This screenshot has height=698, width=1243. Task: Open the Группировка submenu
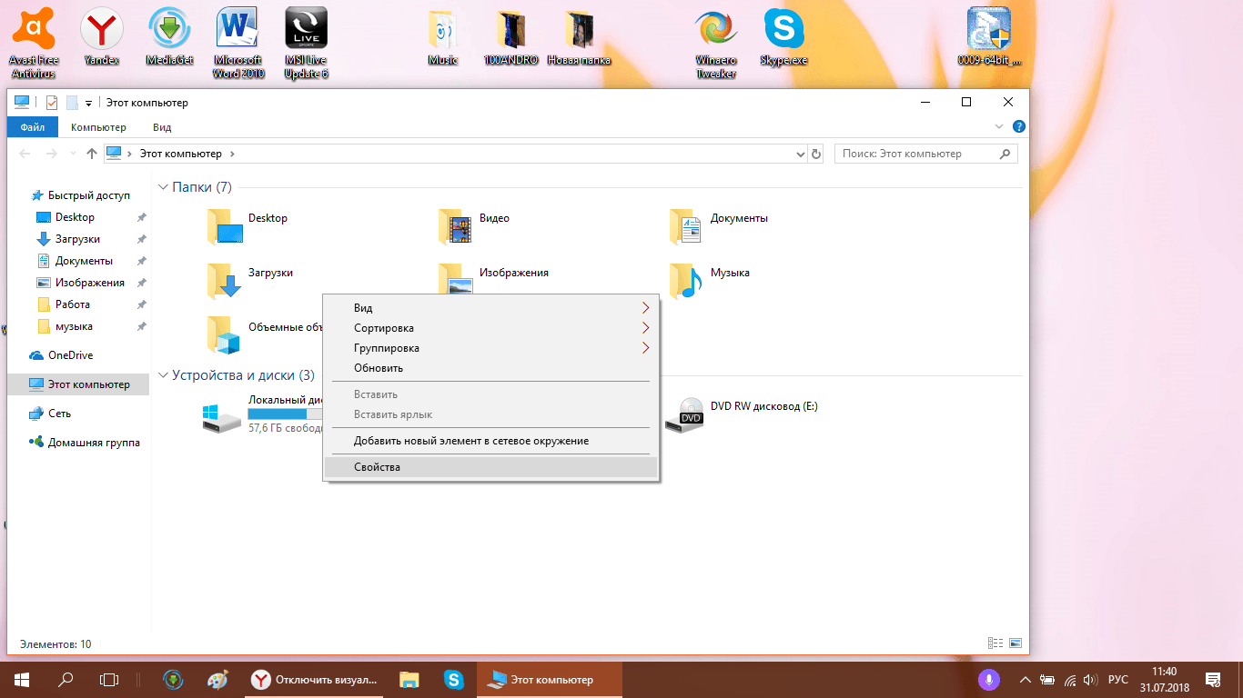492,348
